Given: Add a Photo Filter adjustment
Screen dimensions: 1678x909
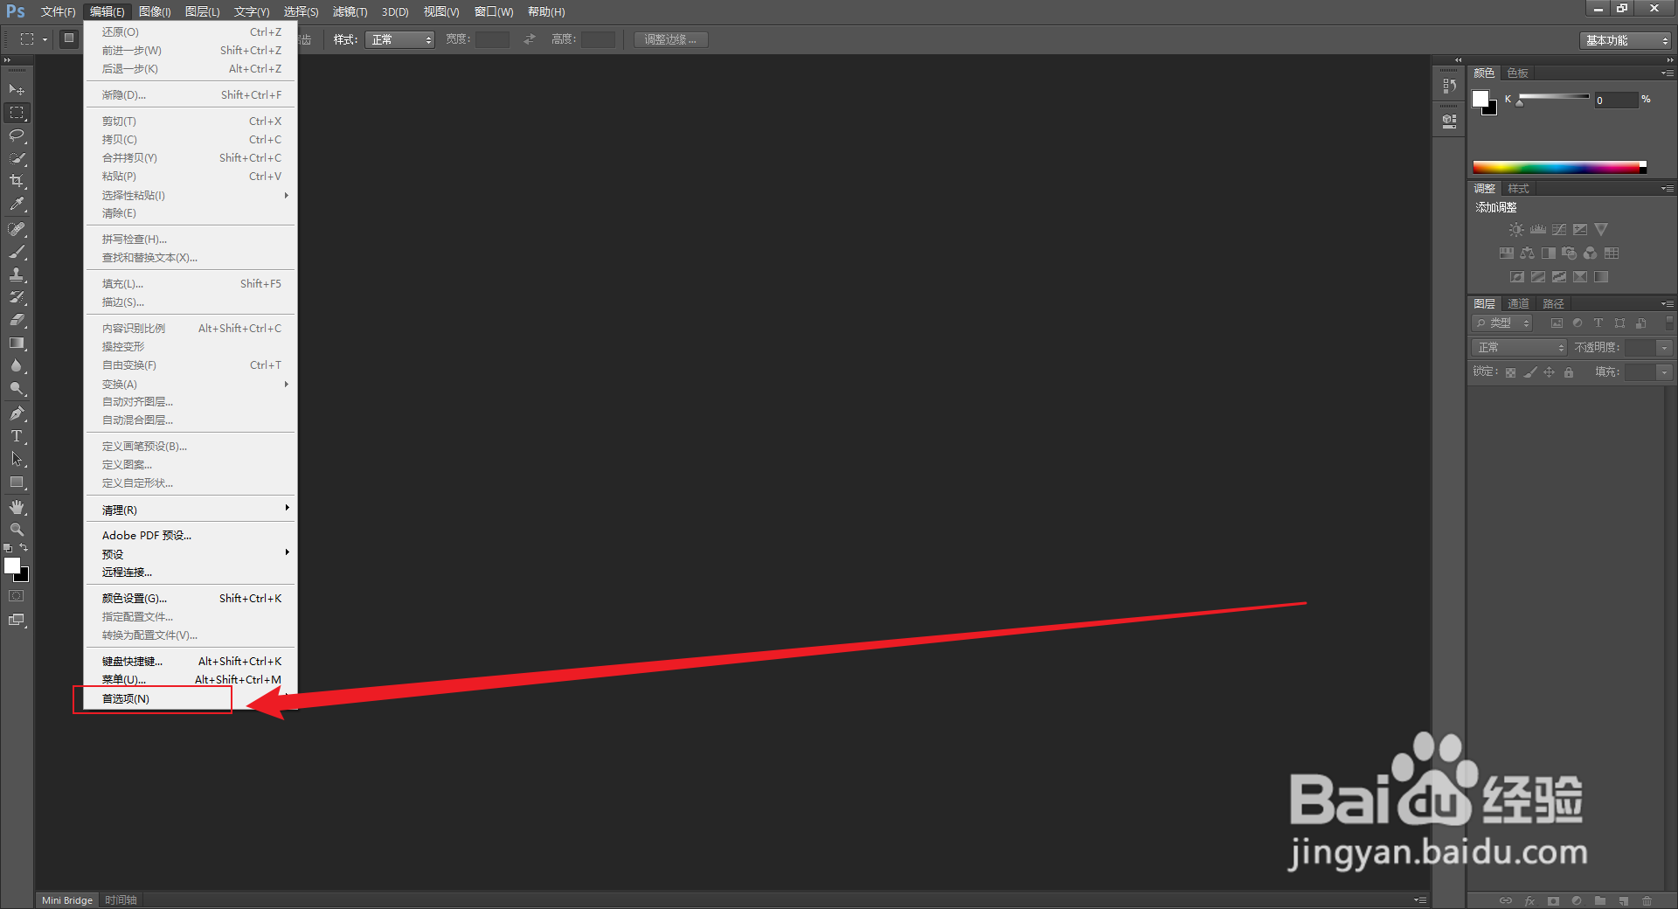Looking at the screenshot, I should click(1569, 253).
